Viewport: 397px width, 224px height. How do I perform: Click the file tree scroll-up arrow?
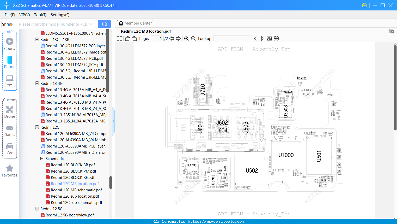[111, 32]
